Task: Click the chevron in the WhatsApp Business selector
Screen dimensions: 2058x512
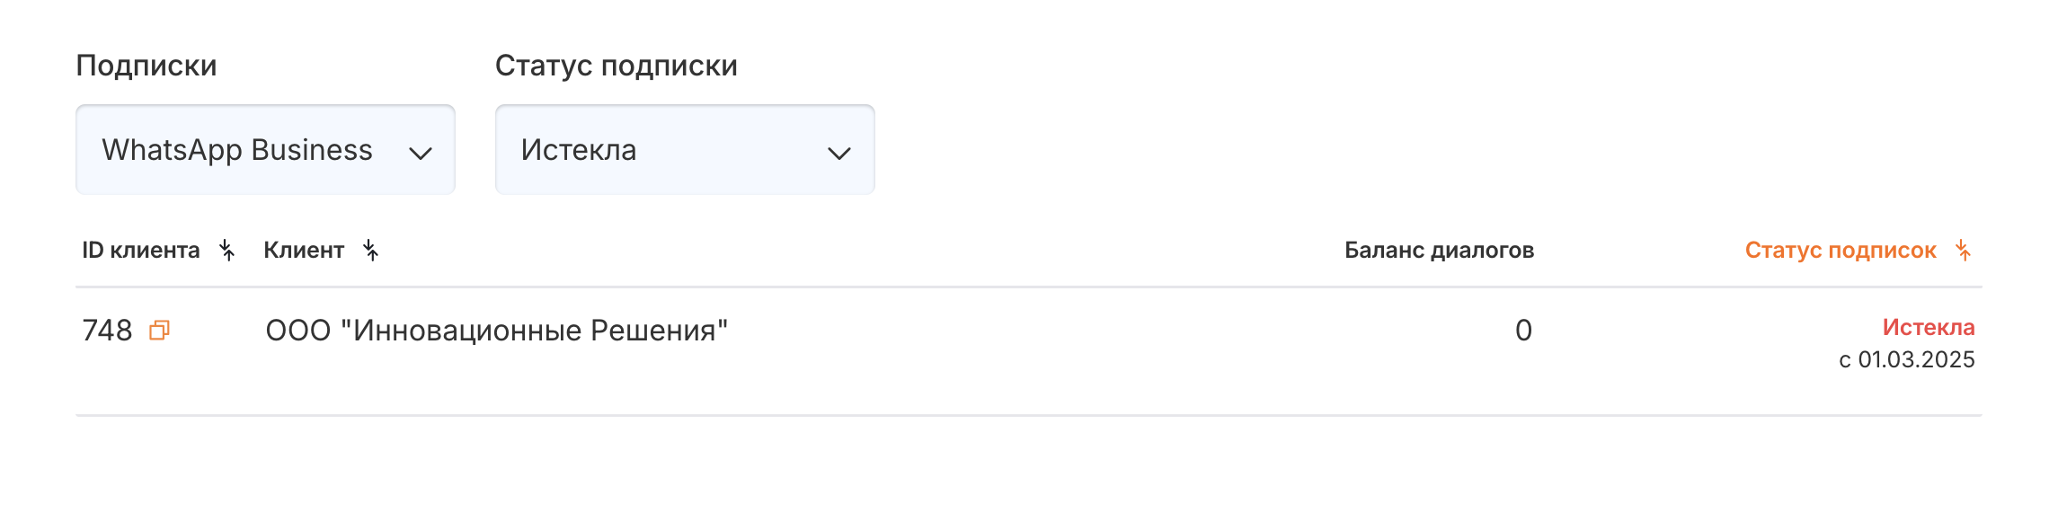Action: [x=420, y=153]
